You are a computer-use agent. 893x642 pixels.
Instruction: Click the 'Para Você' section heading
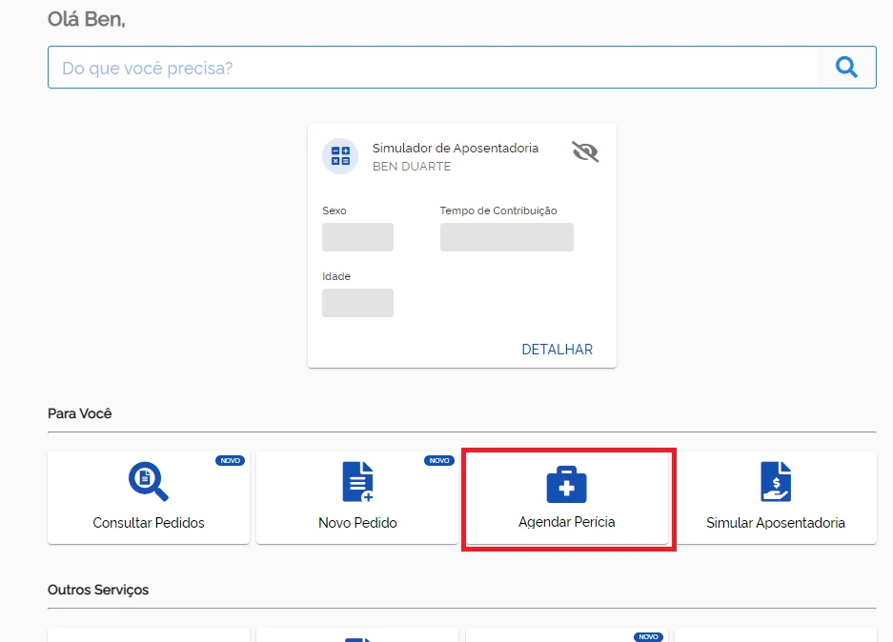click(80, 413)
